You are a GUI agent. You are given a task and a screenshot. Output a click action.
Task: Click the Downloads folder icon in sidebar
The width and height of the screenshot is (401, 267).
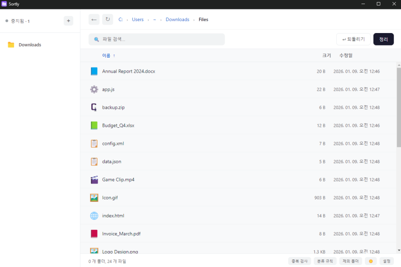pos(11,45)
